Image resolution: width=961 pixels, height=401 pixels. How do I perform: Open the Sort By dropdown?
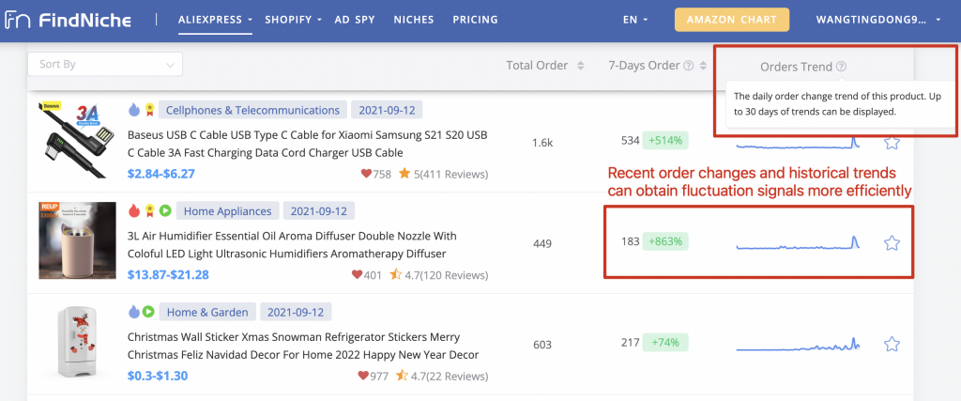105,64
